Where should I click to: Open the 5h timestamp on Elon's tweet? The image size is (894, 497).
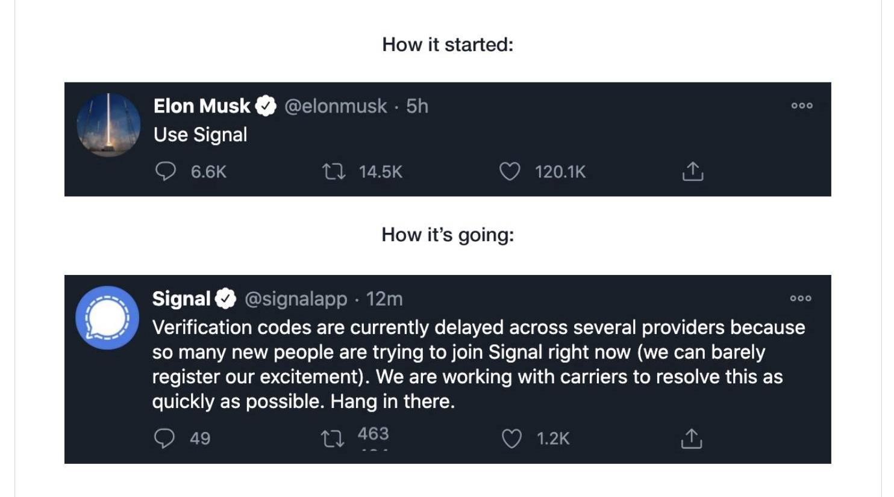417,106
